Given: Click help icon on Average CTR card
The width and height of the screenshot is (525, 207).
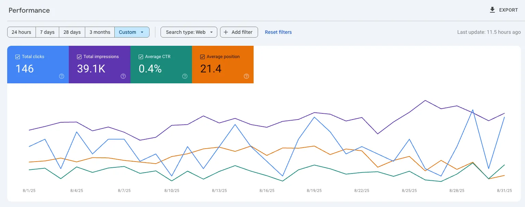Looking at the screenshot, I should coord(185,76).
